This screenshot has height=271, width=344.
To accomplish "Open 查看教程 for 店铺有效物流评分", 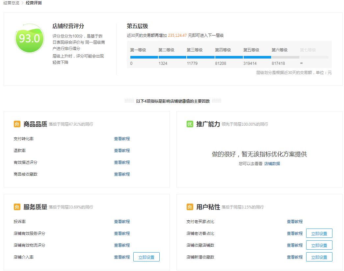I will coord(121,245).
